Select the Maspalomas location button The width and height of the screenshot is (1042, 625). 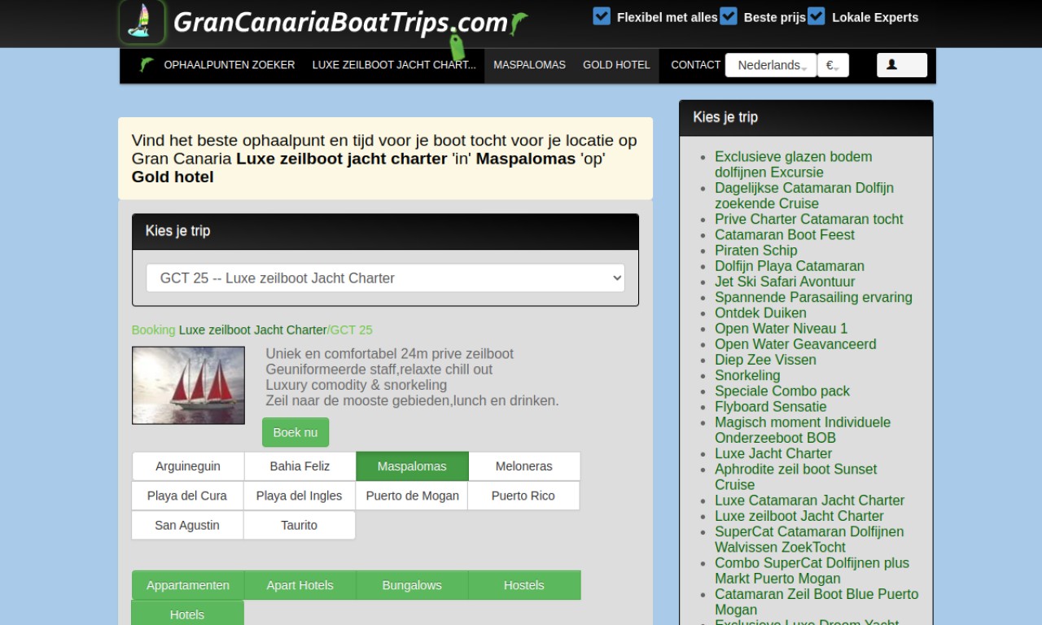412,466
